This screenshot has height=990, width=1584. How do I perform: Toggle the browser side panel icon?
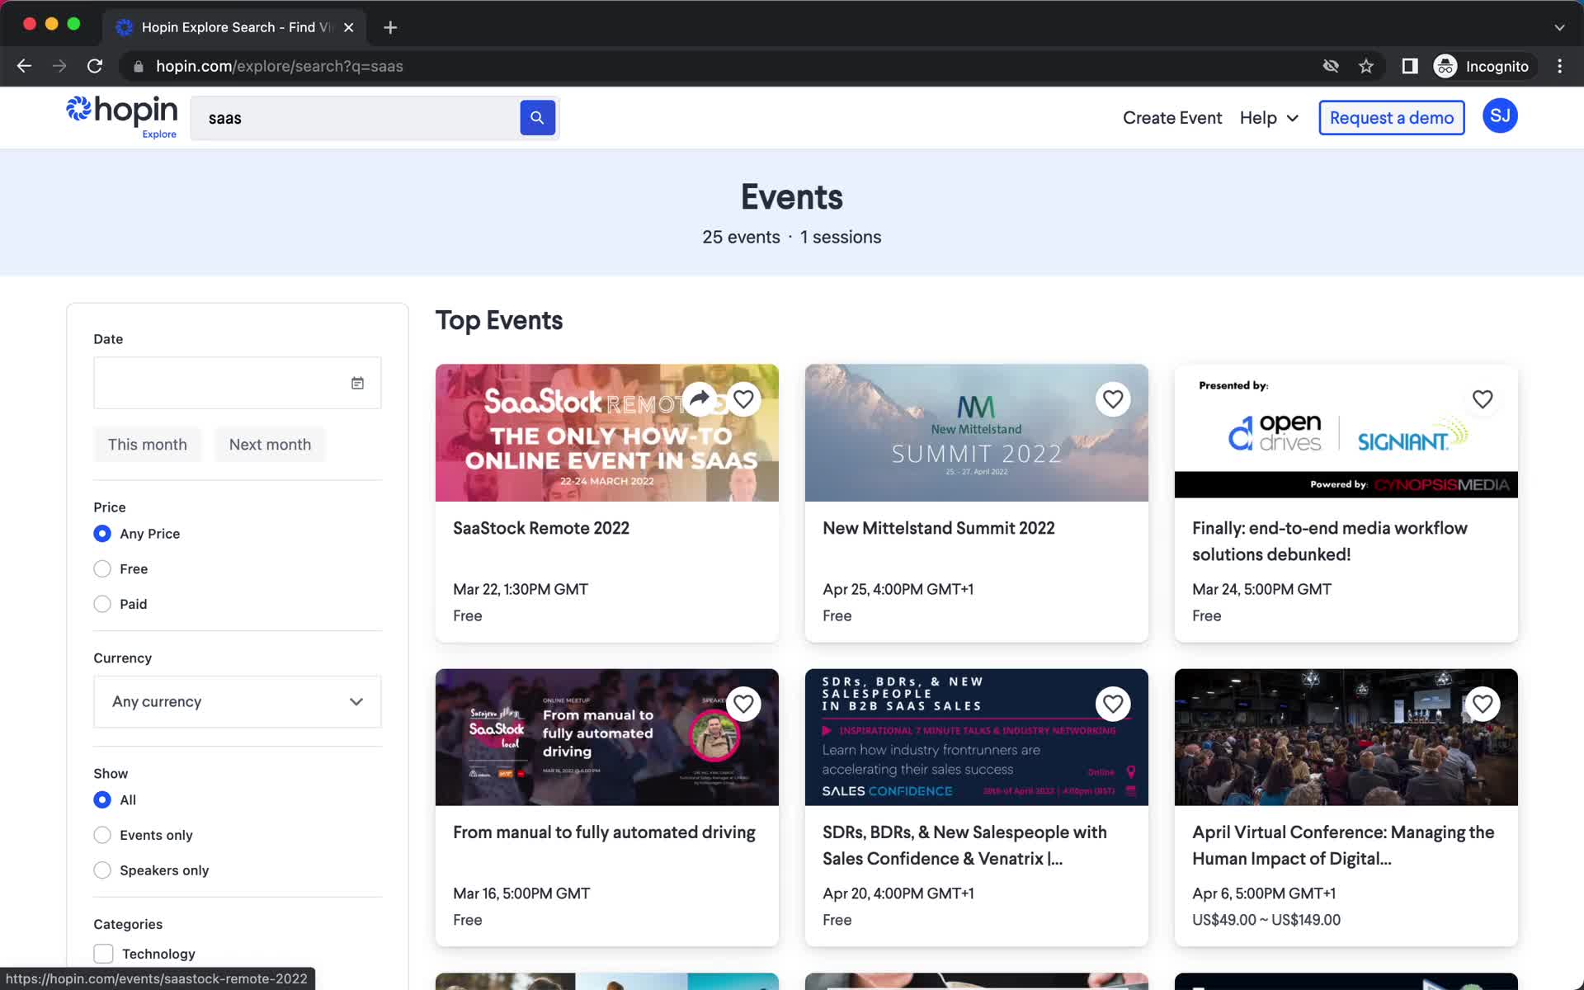point(1410,66)
